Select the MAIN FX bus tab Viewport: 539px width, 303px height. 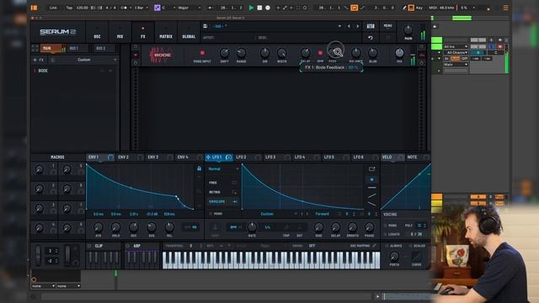52,49
